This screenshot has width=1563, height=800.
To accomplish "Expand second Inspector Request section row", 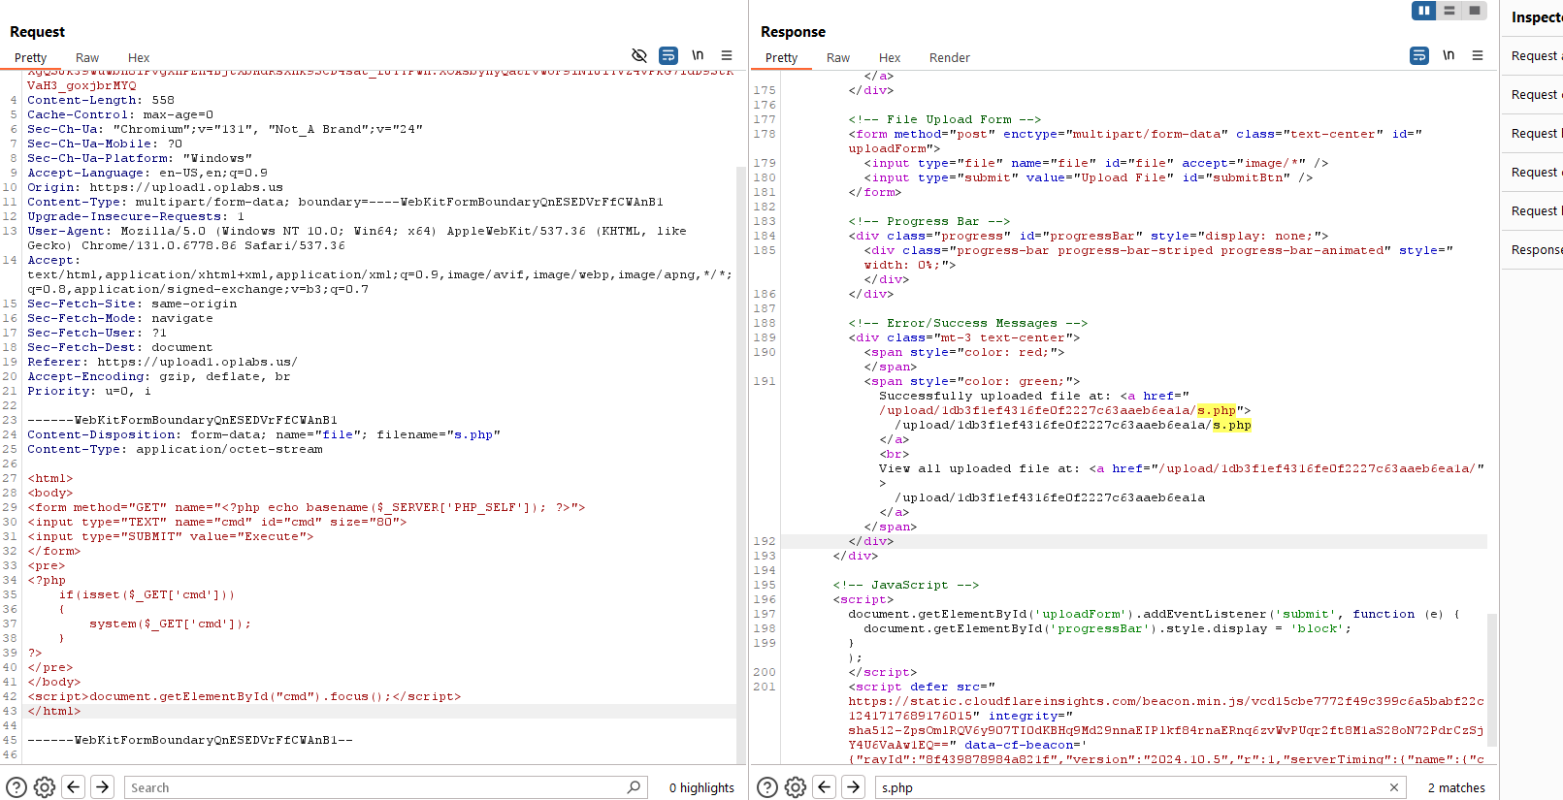I will (1534, 95).
